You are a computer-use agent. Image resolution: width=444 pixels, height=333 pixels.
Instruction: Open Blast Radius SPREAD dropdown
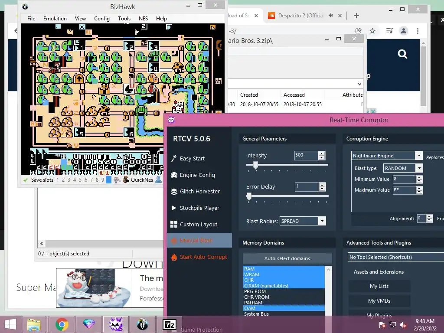322,221
